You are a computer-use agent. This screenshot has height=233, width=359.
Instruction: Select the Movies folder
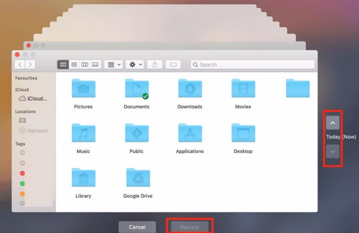pos(243,89)
